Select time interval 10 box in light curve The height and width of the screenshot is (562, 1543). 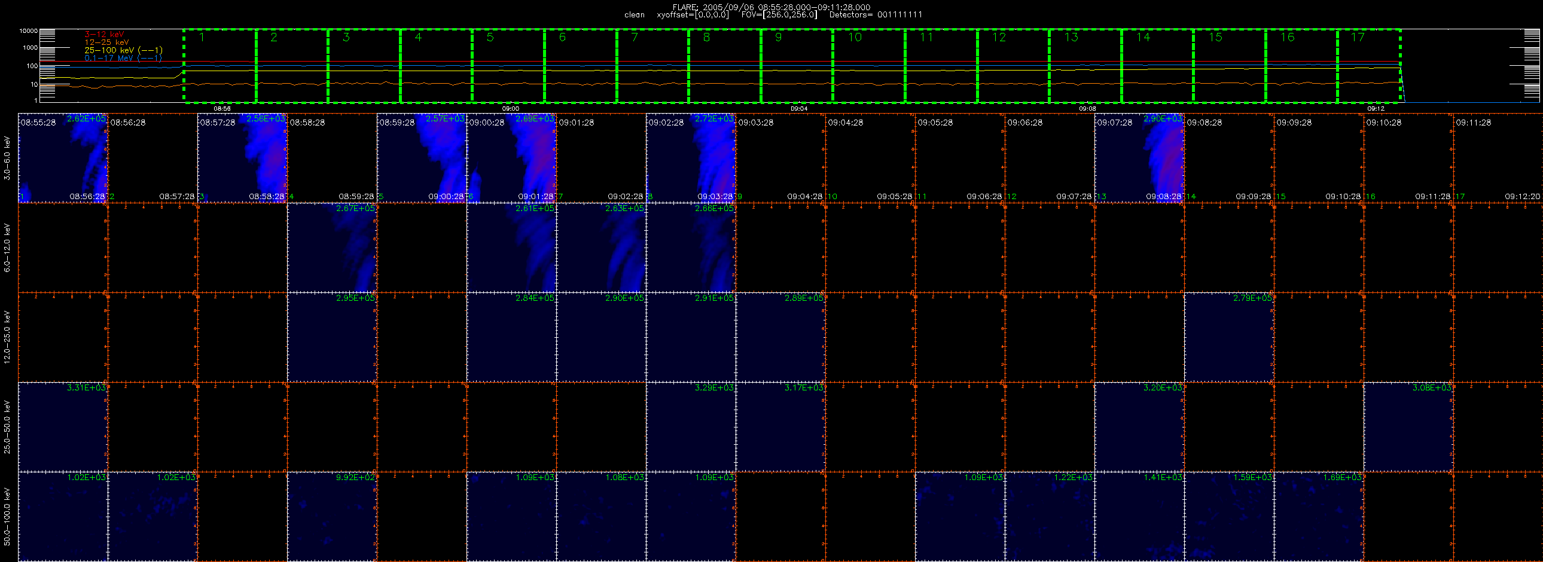pos(868,66)
